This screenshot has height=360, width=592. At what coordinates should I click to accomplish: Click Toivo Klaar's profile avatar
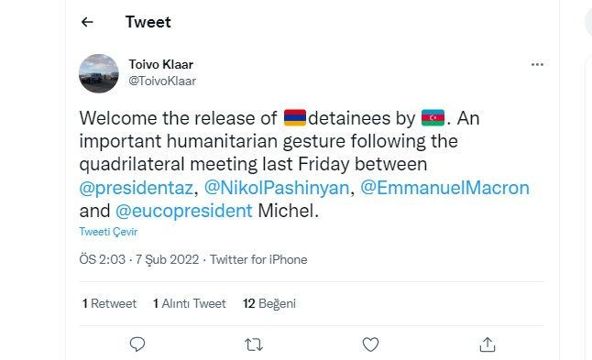pos(99,73)
